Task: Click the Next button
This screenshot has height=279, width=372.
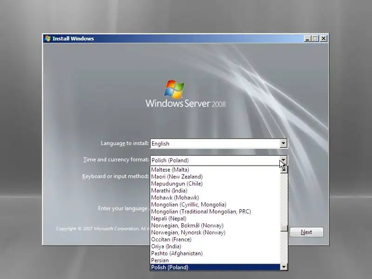Action: click(306, 232)
